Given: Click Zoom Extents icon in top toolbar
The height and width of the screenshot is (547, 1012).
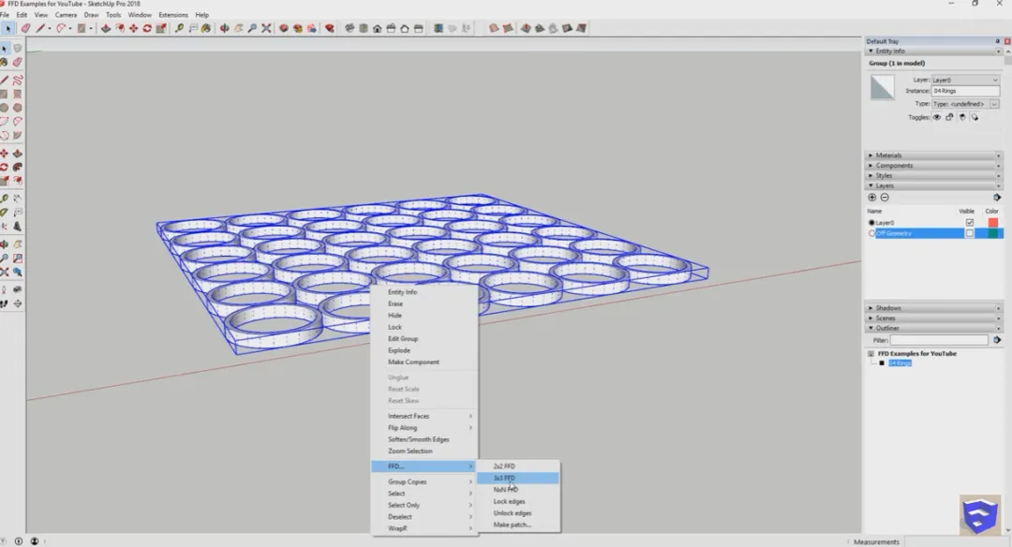Looking at the screenshot, I should coord(266,28).
